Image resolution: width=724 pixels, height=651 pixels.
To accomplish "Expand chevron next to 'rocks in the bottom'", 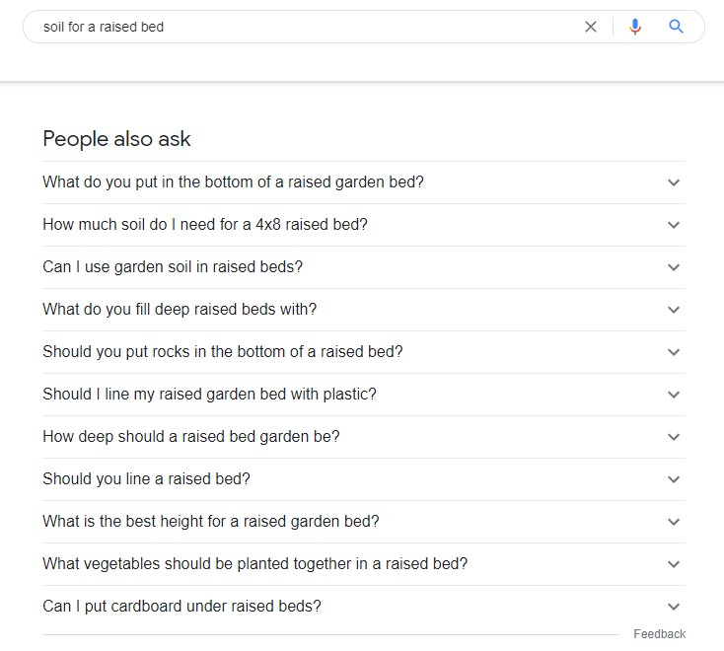I will 674,352.
